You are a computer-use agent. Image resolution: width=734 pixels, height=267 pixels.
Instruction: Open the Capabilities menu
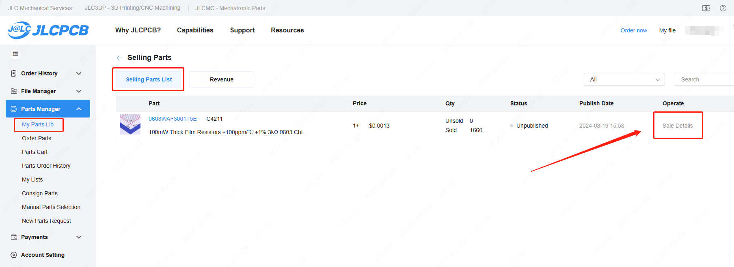point(195,30)
